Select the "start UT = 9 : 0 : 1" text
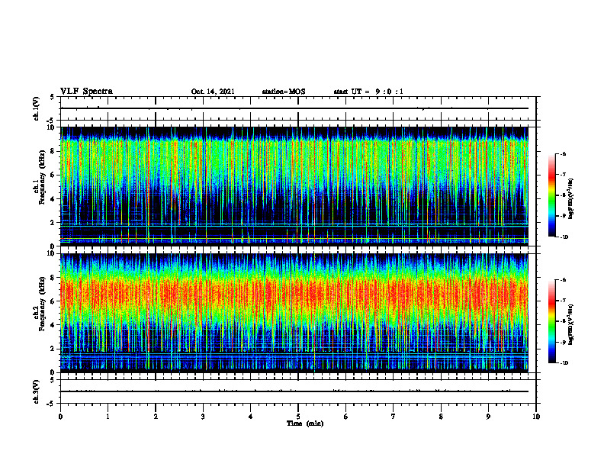The image size is (604, 467). 368,92
